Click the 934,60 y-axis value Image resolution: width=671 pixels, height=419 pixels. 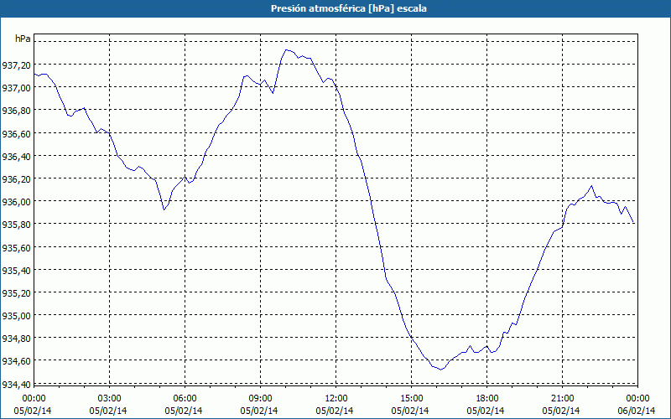point(16,361)
